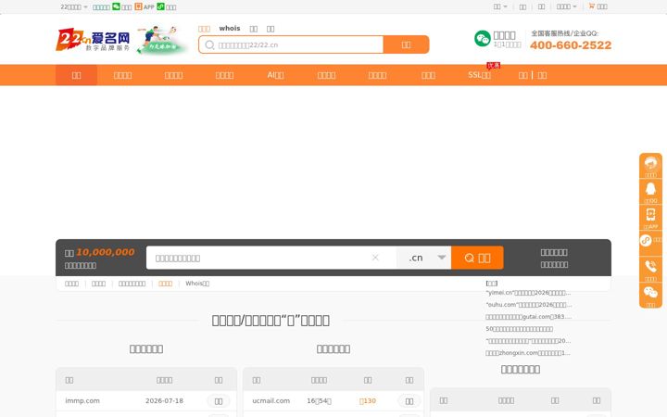Open the SSL item in orange navigation bar
The image size is (667, 417).
479,75
